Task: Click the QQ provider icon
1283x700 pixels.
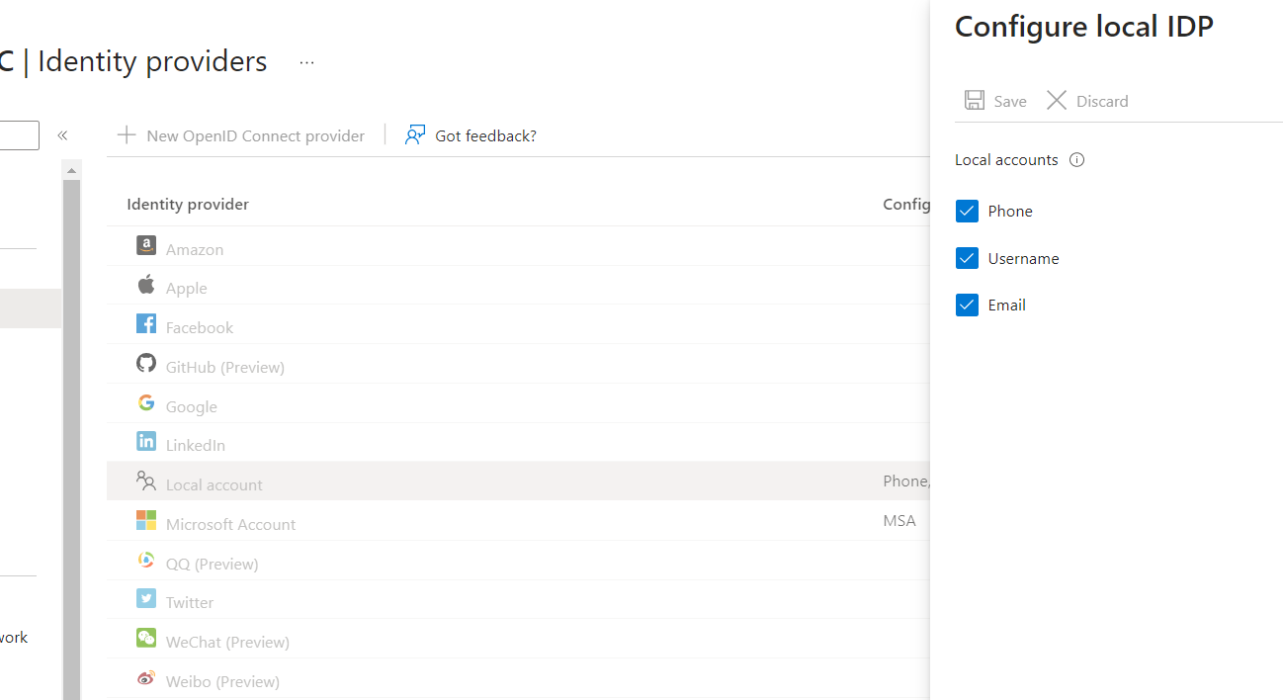Action: 146,561
